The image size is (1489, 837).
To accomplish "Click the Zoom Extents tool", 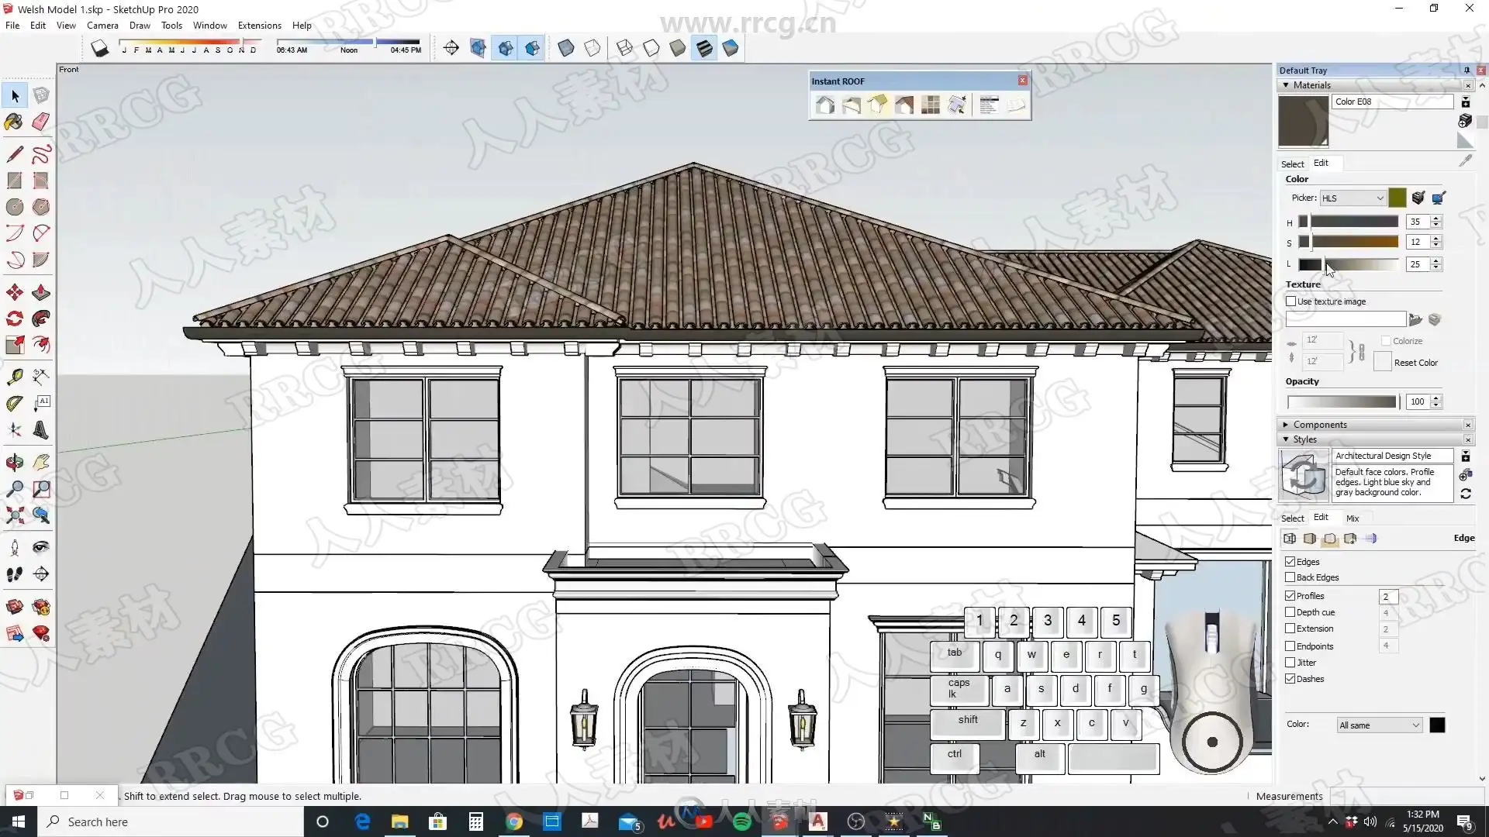I will [14, 515].
